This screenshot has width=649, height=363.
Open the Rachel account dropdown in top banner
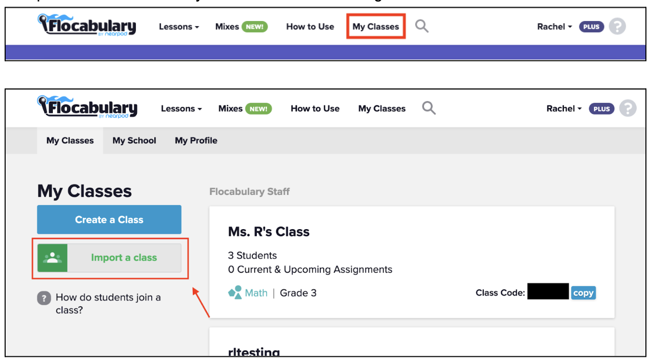554,27
